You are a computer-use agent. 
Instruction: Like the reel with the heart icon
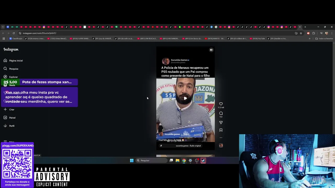(221, 104)
